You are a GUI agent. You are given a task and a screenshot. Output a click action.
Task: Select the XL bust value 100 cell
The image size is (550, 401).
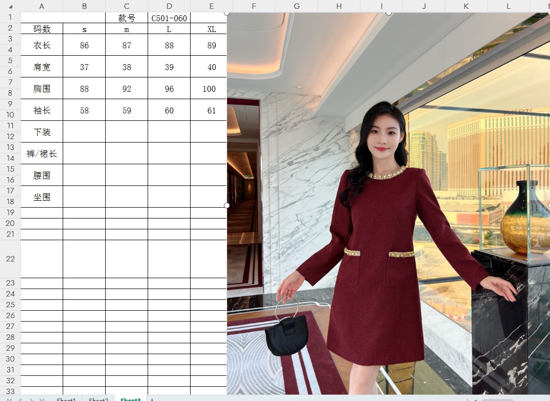click(209, 89)
